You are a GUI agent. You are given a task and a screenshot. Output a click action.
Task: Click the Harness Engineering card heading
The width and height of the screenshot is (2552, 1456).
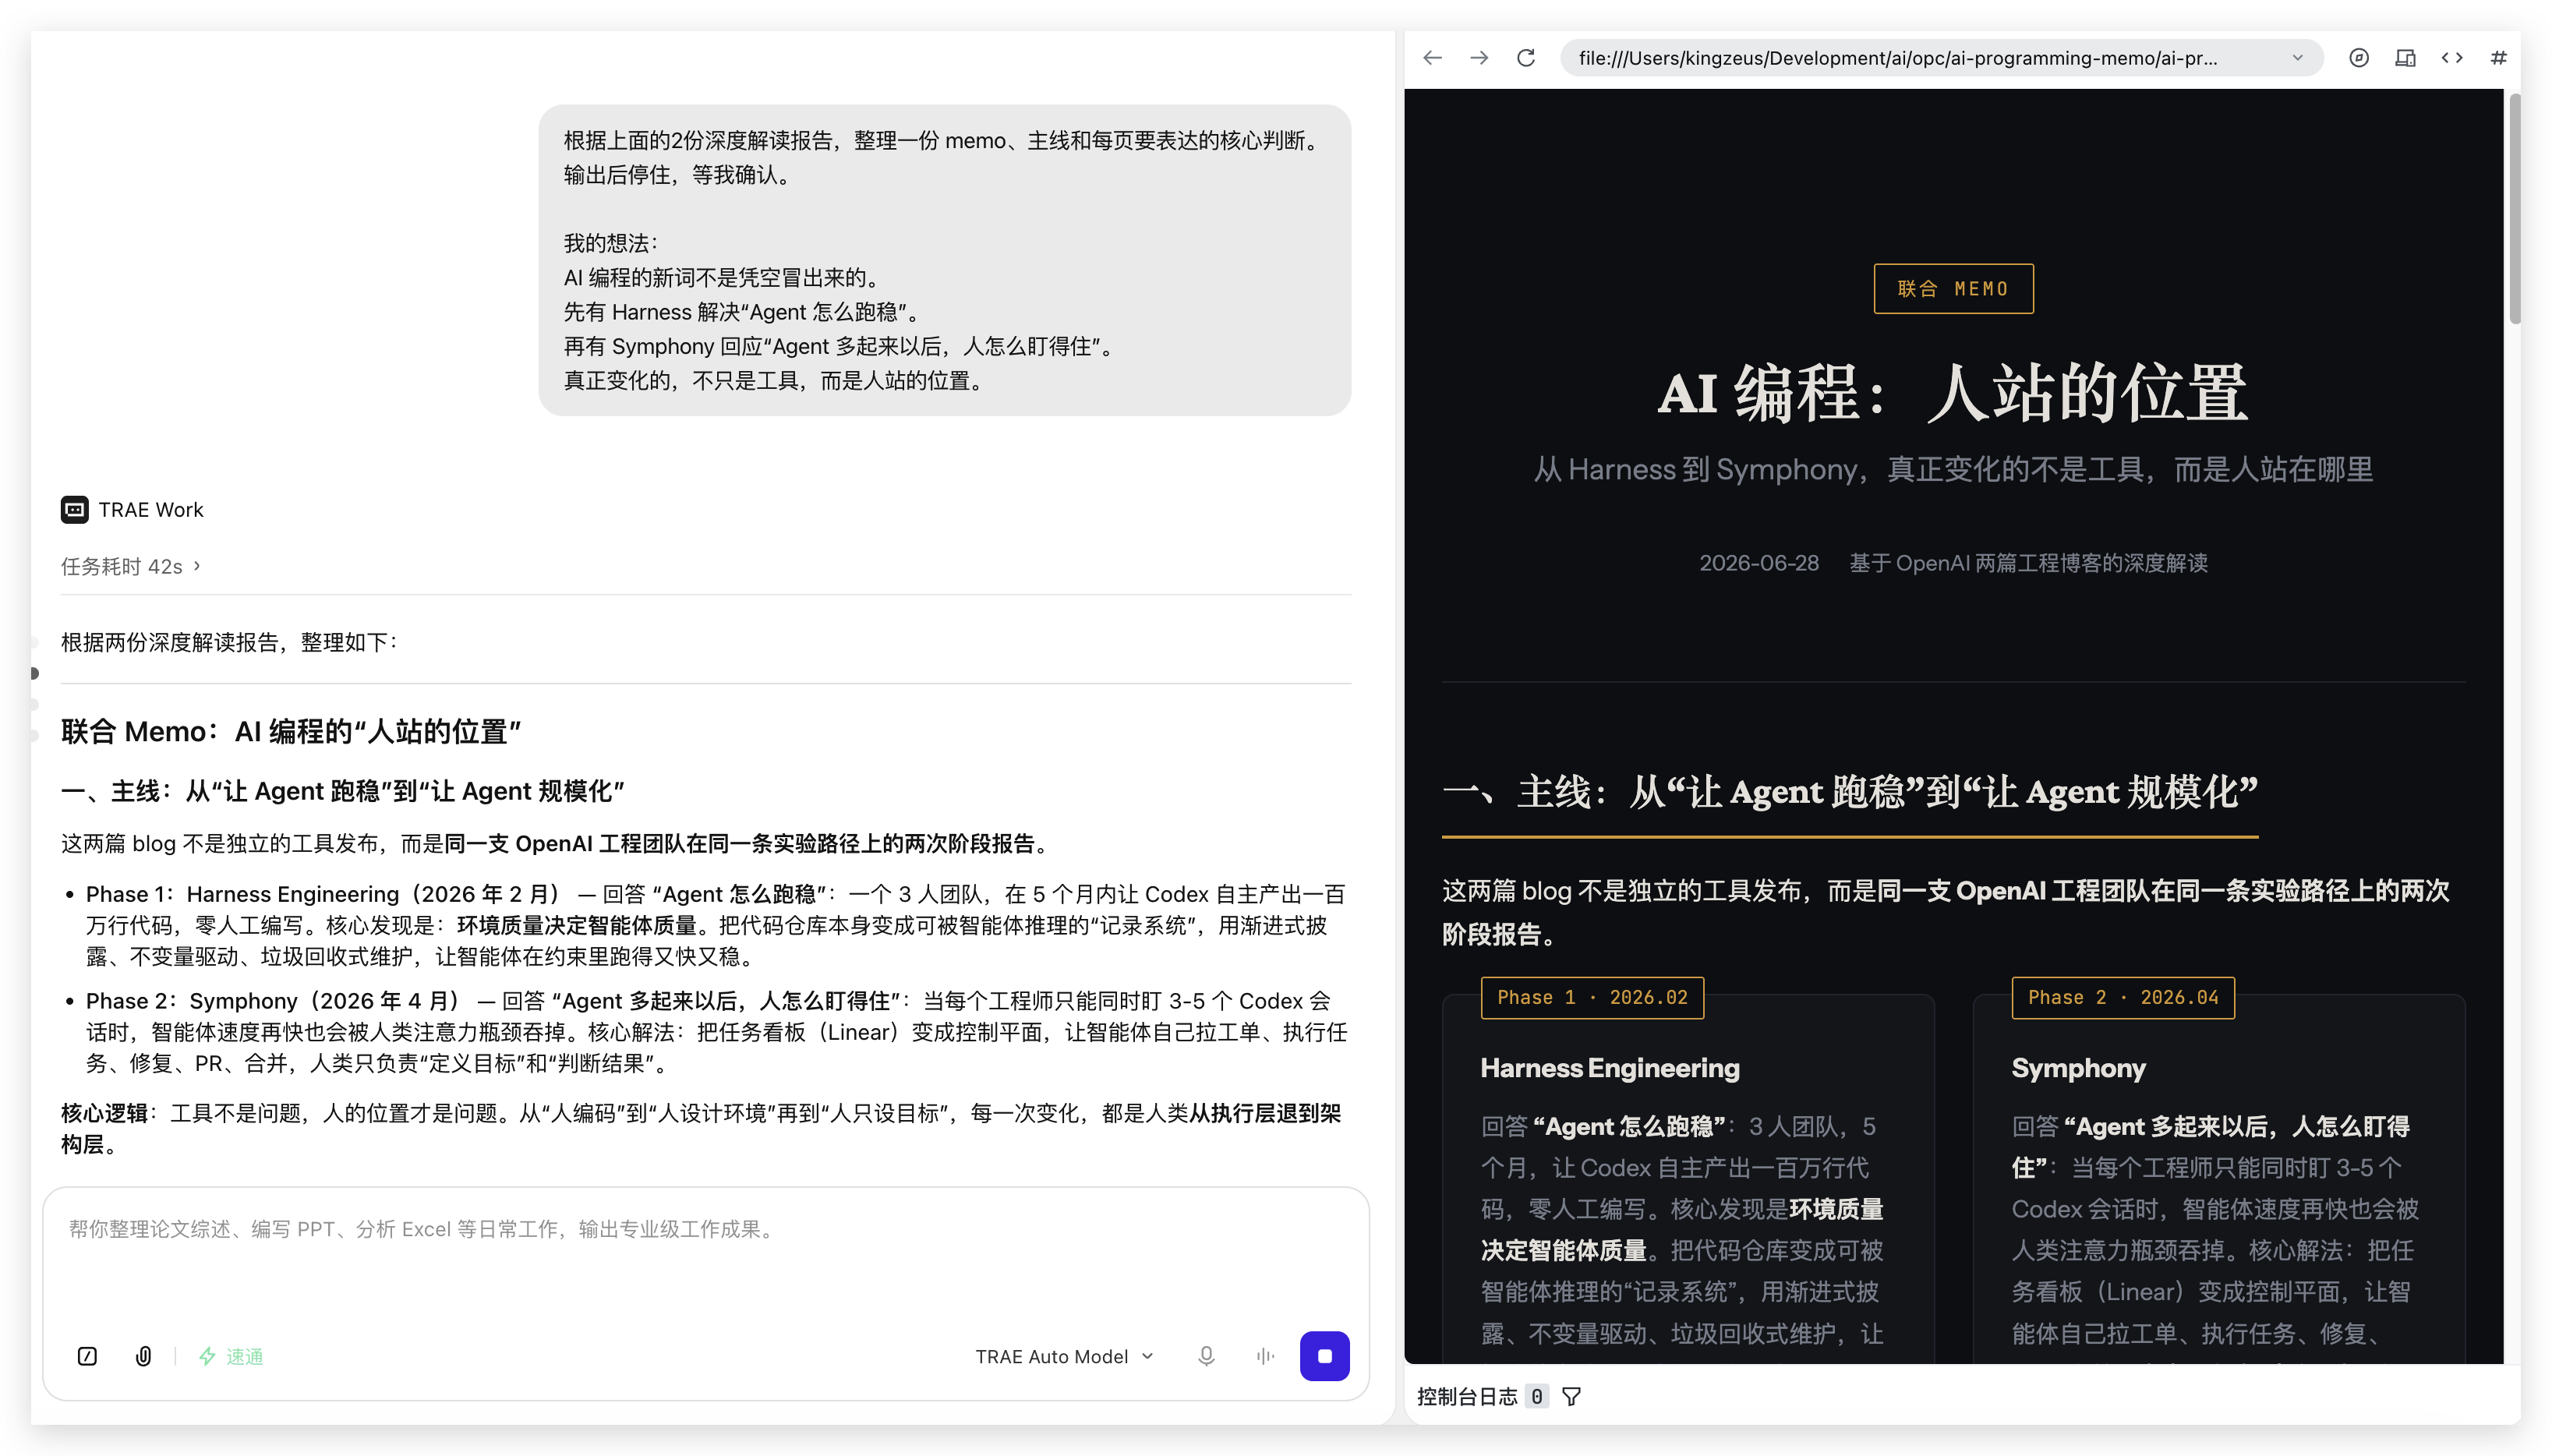(1610, 1068)
